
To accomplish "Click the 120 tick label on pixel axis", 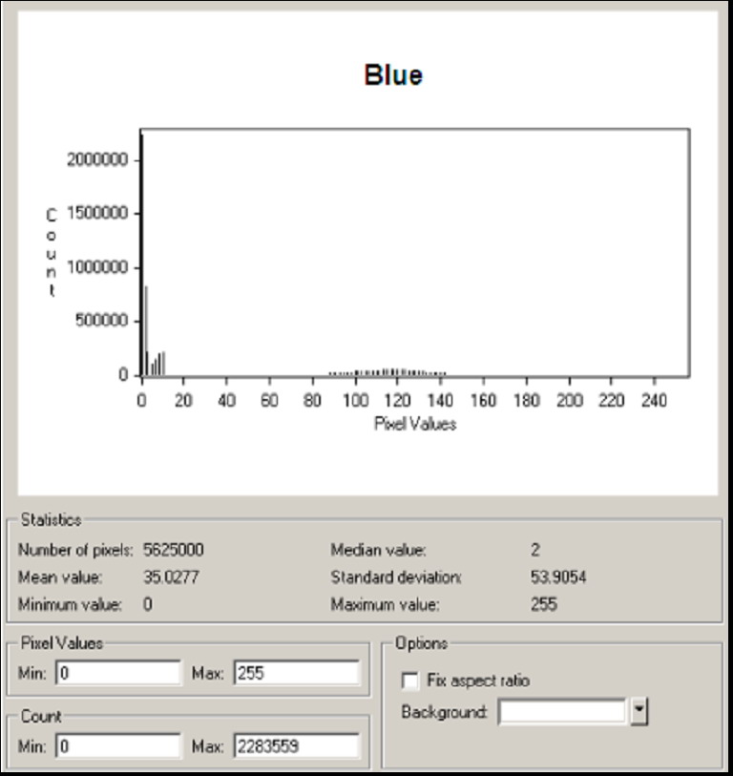I will coord(398,400).
